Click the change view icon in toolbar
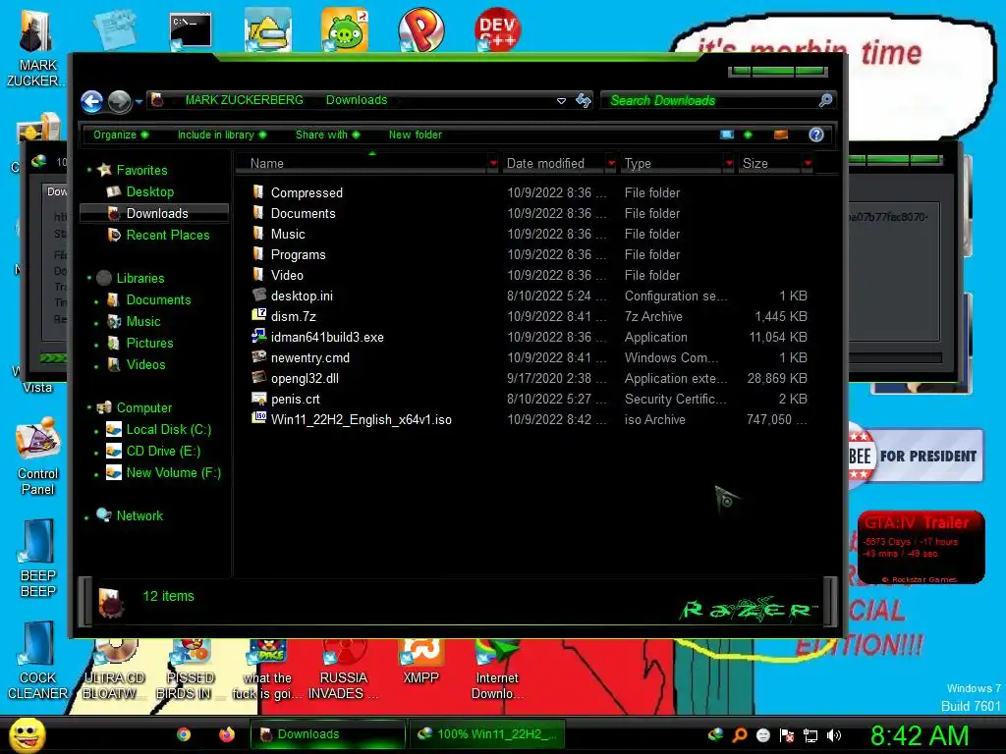Viewport: 1006px width, 754px height. (727, 135)
